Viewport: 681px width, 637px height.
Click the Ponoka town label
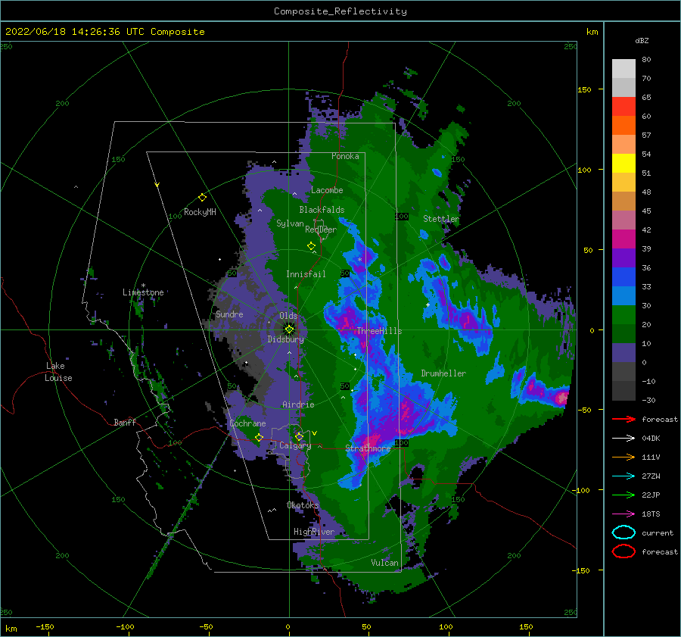point(345,156)
